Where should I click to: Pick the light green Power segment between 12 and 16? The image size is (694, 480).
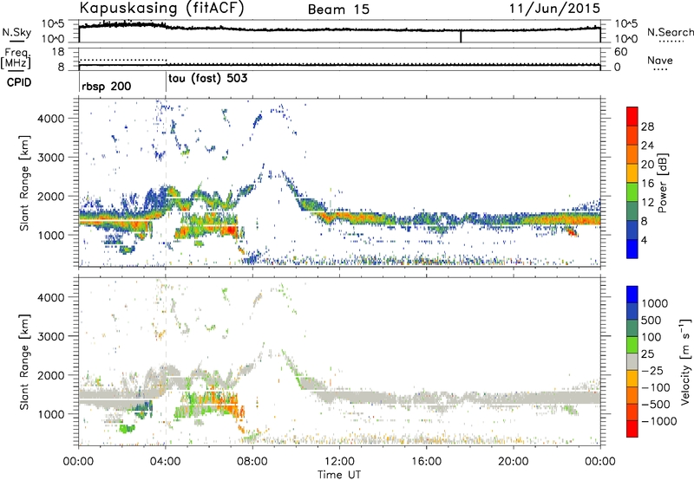tap(632, 192)
